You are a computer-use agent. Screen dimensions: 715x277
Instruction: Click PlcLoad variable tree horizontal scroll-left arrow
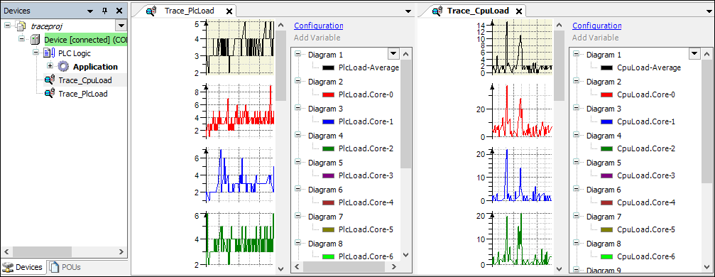click(298, 266)
